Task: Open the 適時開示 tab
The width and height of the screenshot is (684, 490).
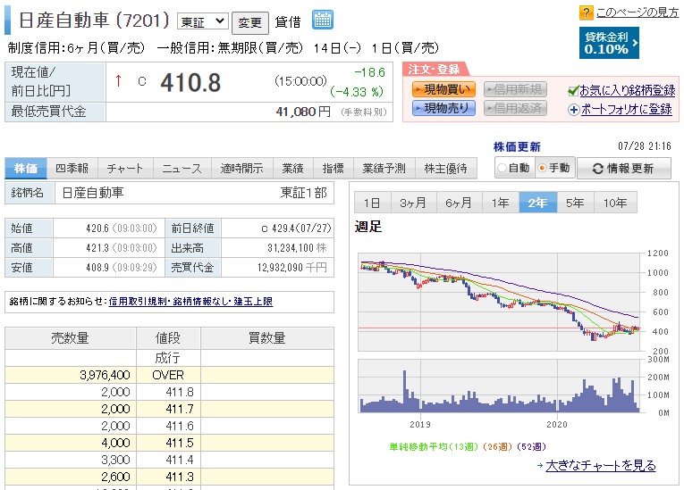Action: coord(241,169)
